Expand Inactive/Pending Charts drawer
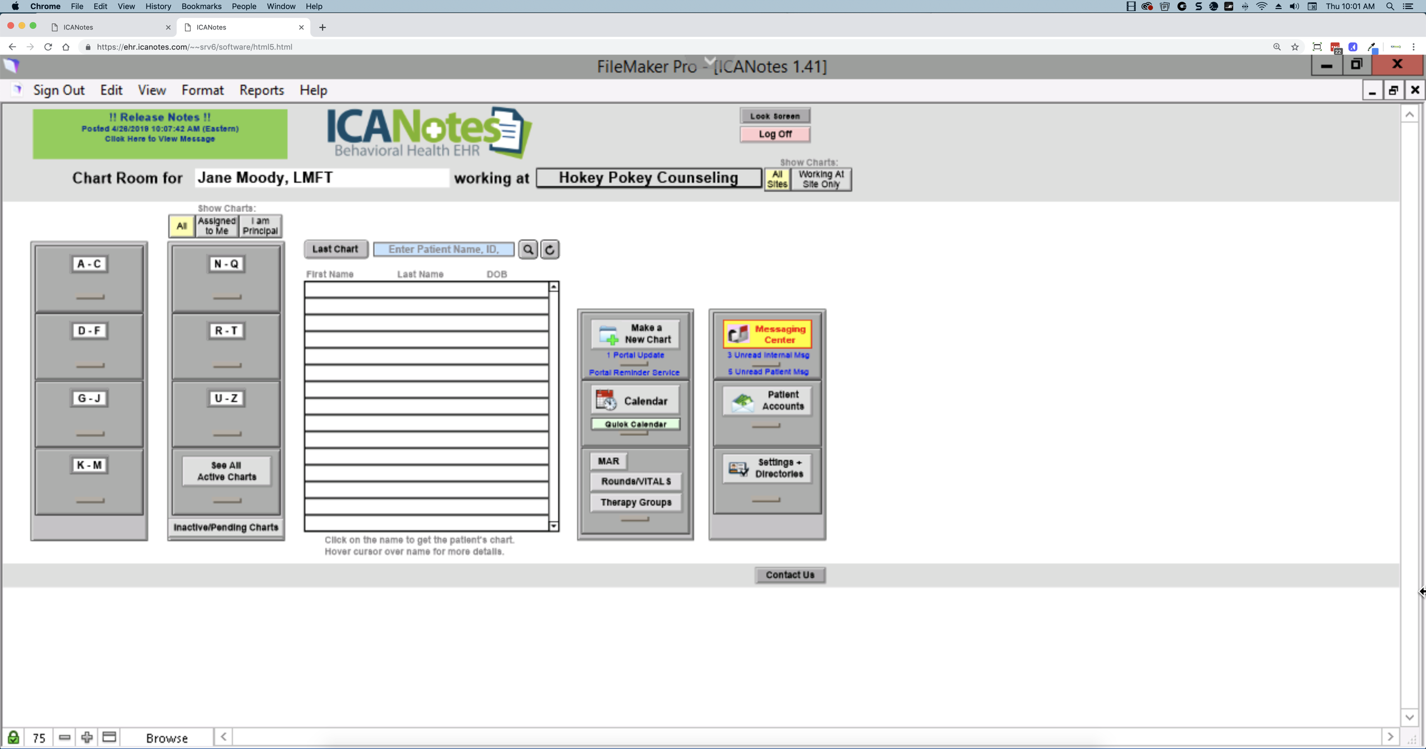Screen dimensions: 1426x749 [226, 526]
